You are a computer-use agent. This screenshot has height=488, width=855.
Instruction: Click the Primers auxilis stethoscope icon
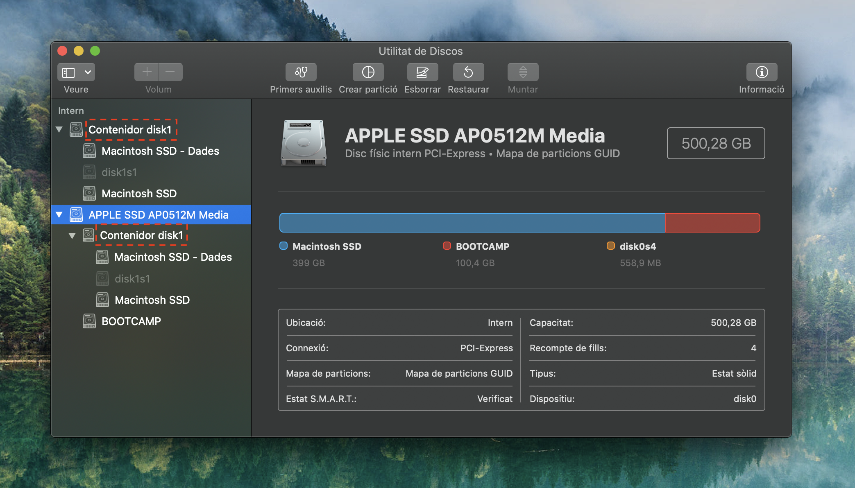301,72
